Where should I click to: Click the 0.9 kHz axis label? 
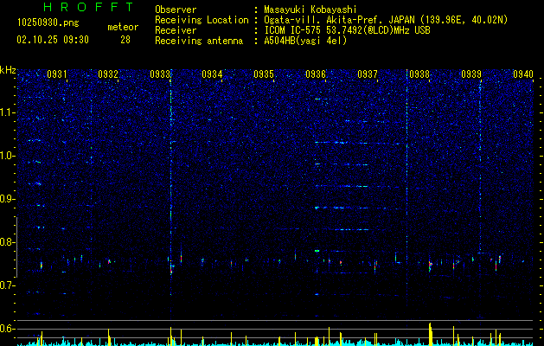[x=8, y=199]
